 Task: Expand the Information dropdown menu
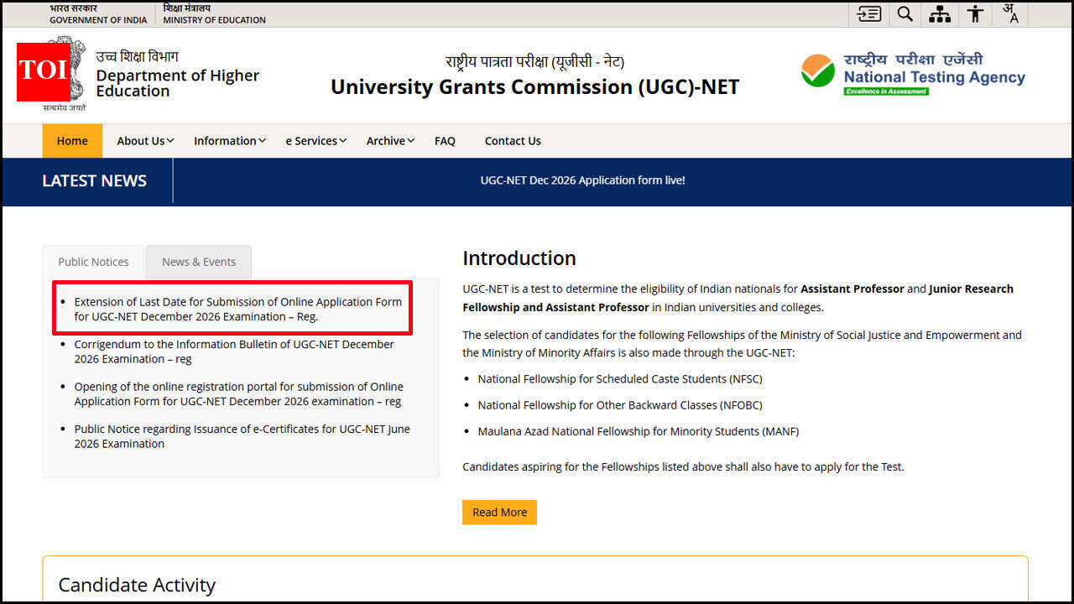point(230,141)
